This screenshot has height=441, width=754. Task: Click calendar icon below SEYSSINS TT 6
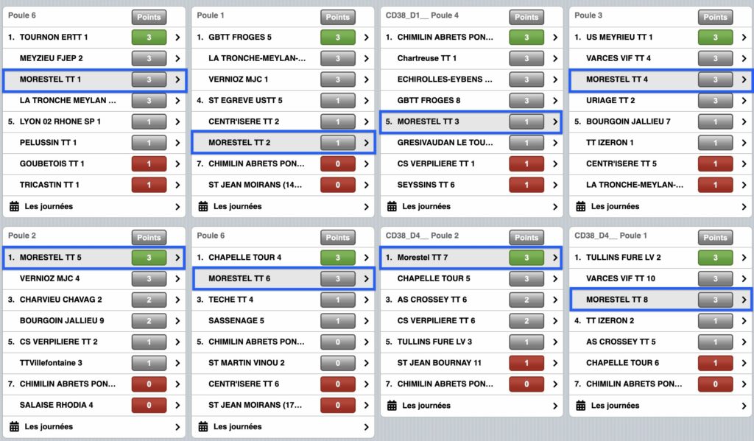(x=392, y=206)
